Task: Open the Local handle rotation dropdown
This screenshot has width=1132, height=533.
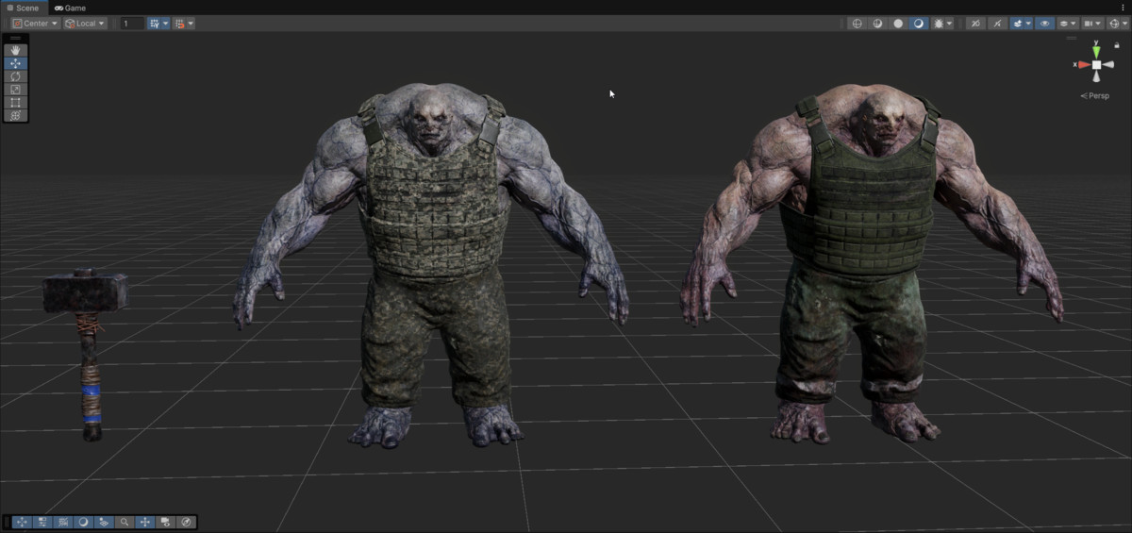Action: point(84,23)
